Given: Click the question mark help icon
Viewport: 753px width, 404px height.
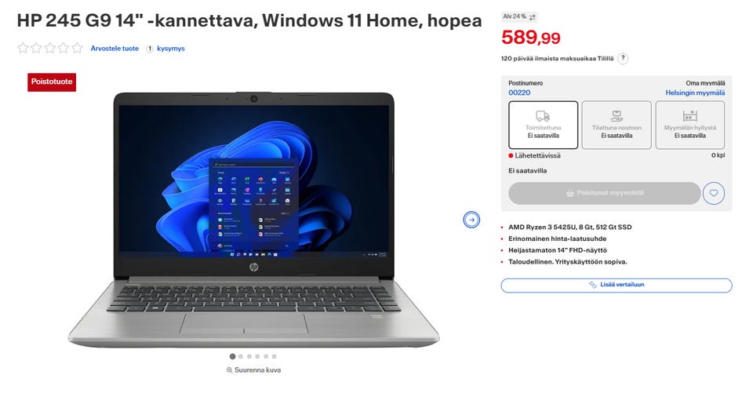Looking at the screenshot, I should click(622, 59).
